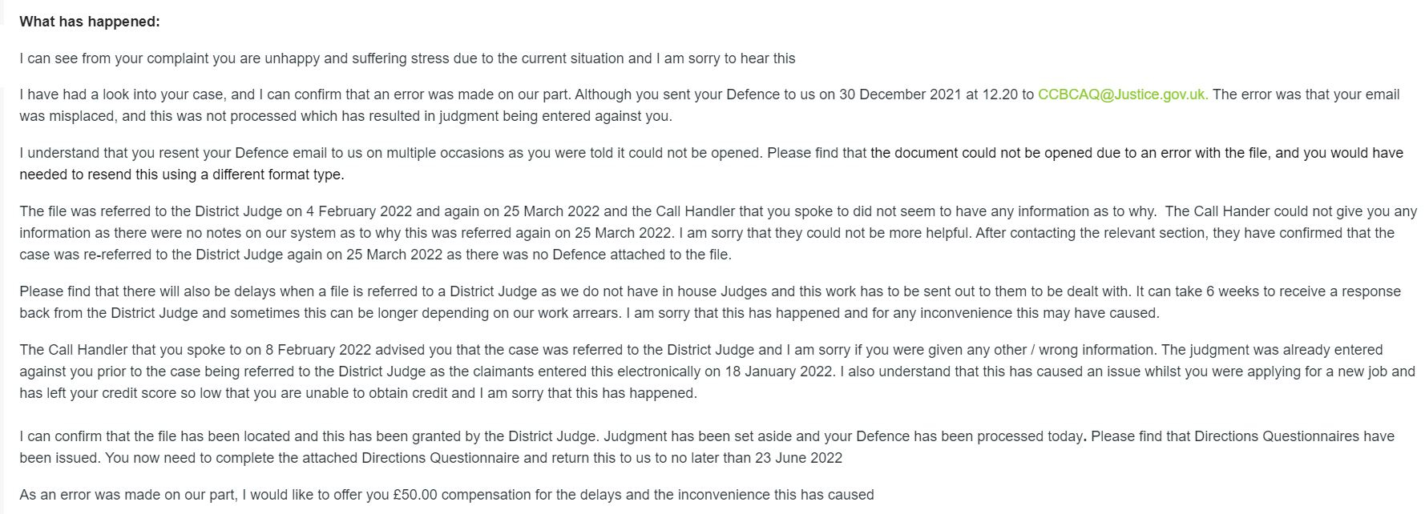Click the 'What has happened:' heading
The image size is (1425, 514).
(90, 22)
